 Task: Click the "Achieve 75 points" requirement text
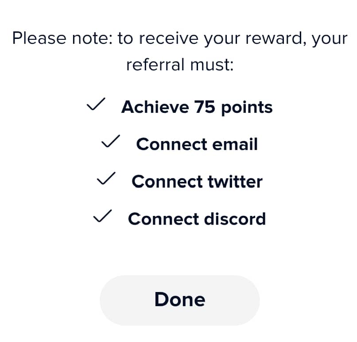[x=197, y=107]
